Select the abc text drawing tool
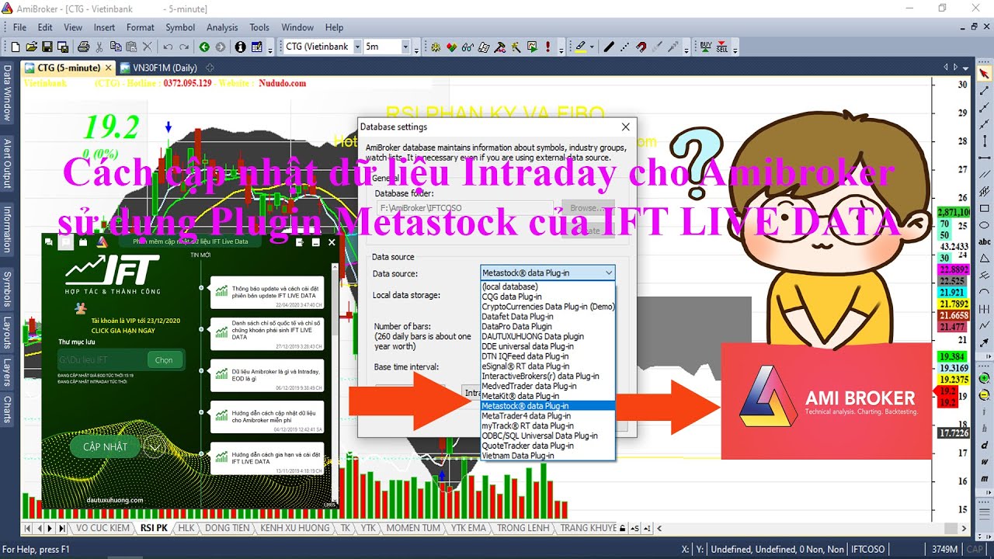 (985, 241)
